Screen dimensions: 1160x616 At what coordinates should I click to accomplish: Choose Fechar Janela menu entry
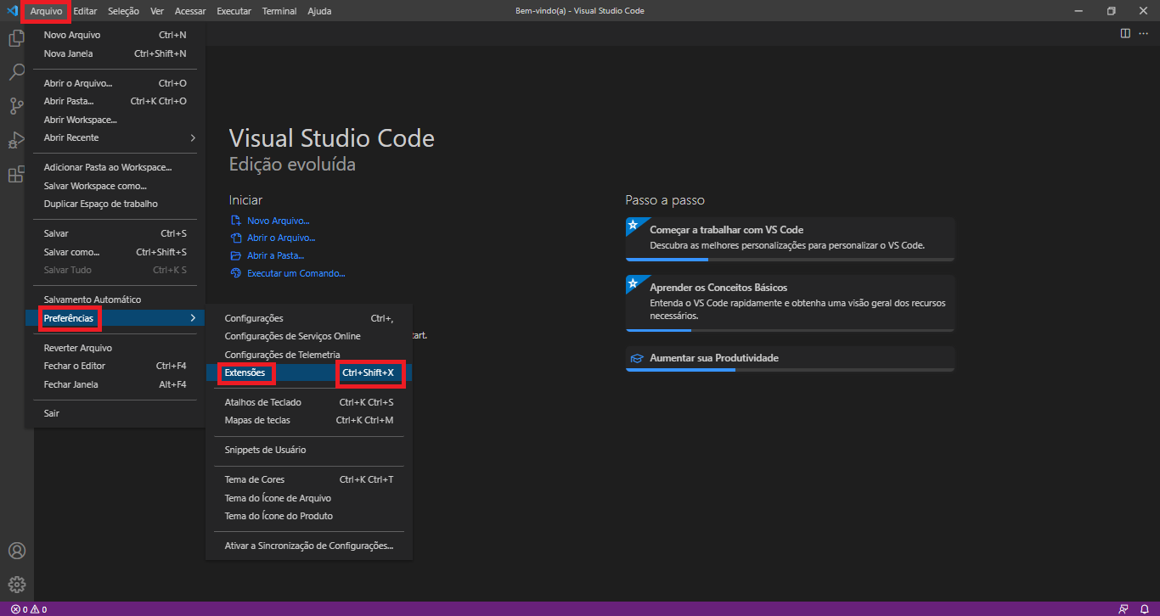115,384
